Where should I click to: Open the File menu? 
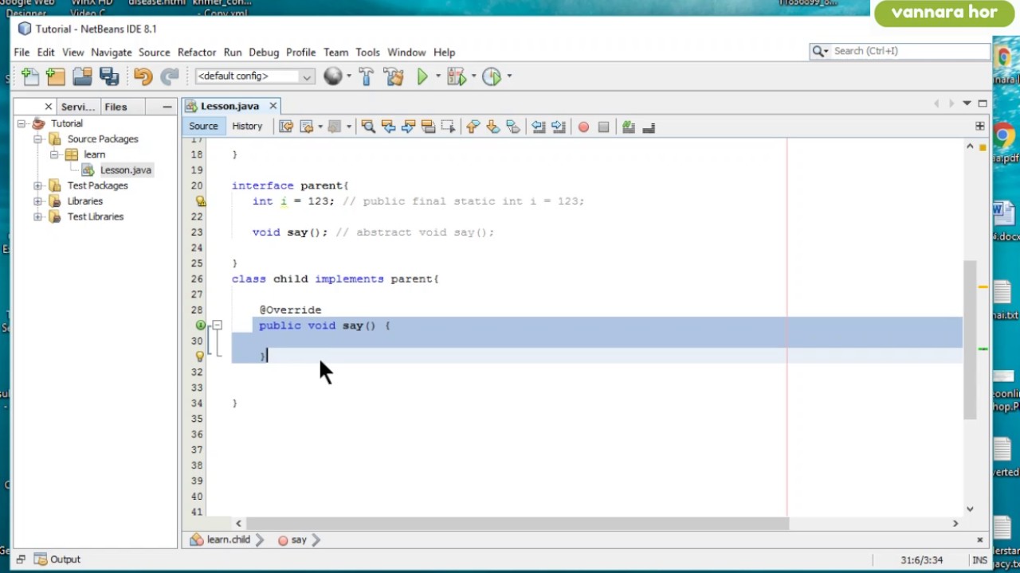pos(22,53)
